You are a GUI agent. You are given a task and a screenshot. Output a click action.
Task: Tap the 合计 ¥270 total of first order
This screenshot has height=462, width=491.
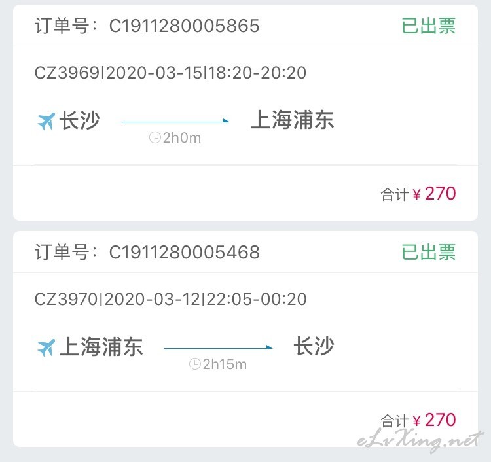(418, 194)
